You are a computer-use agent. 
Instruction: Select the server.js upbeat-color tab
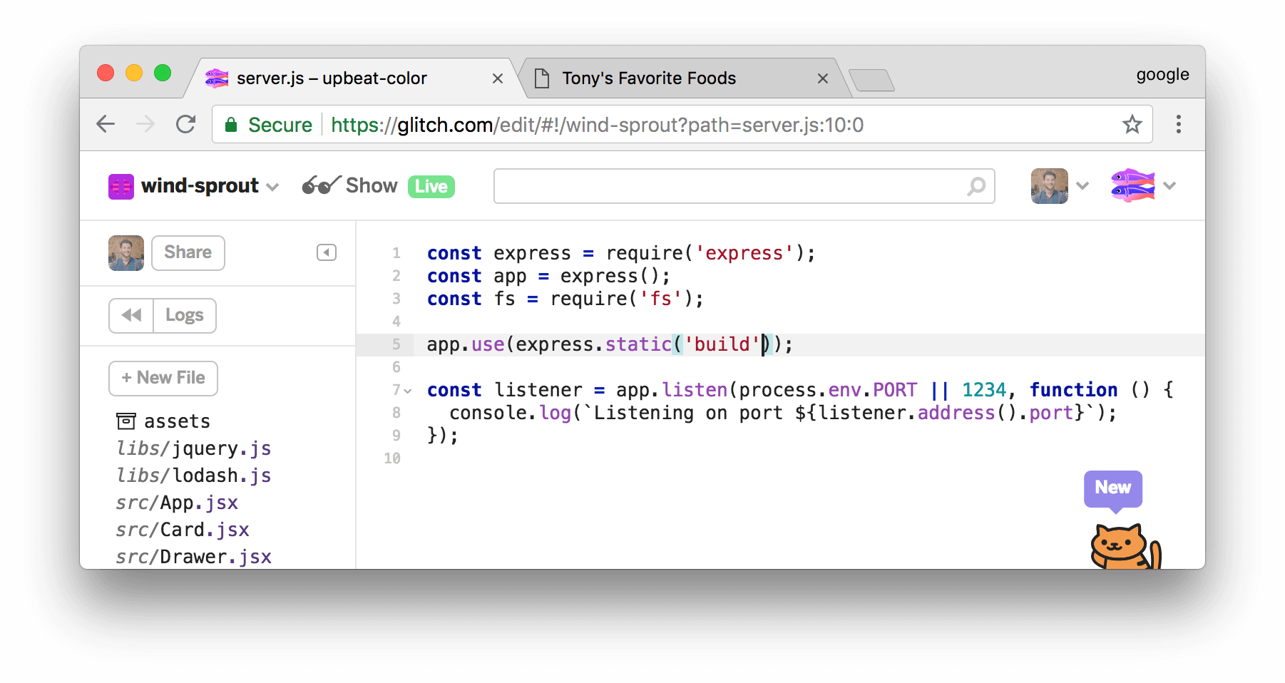tap(332, 78)
